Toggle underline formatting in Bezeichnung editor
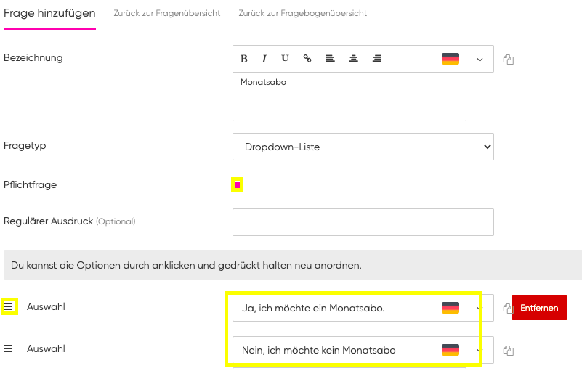Screen dimensions: 582x371 point(285,59)
